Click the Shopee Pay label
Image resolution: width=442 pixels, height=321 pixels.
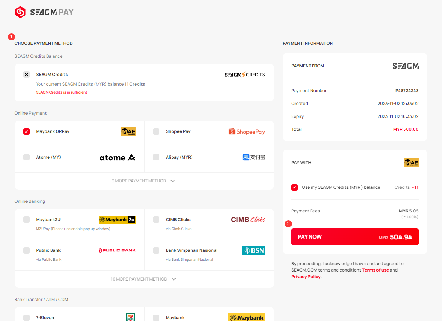[178, 131]
